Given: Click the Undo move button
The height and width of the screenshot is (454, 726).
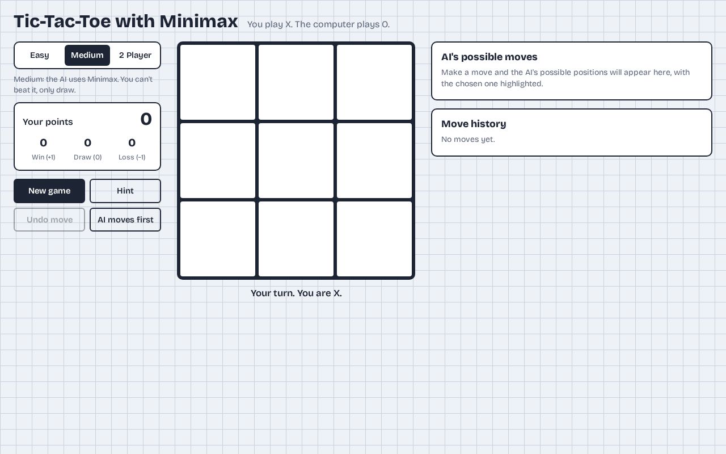Looking at the screenshot, I should [x=49, y=220].
